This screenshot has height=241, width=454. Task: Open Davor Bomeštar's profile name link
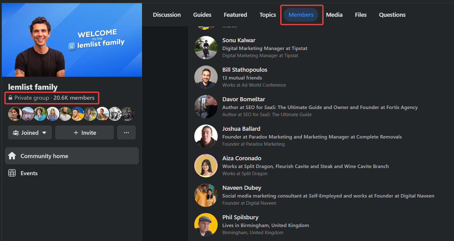pyautogui.click(x=244, y=99)
